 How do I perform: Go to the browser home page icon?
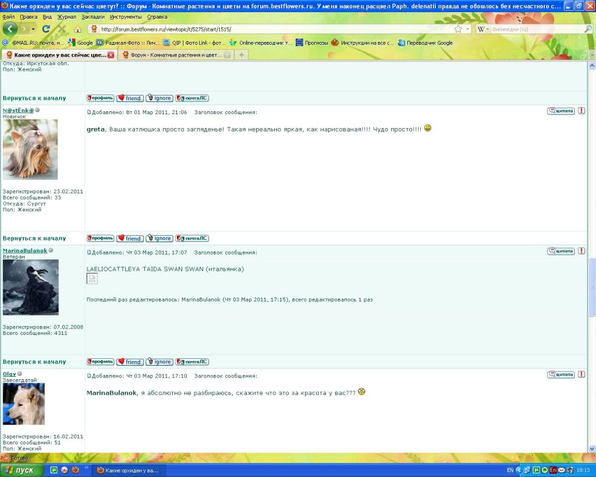tap(77, 29)
